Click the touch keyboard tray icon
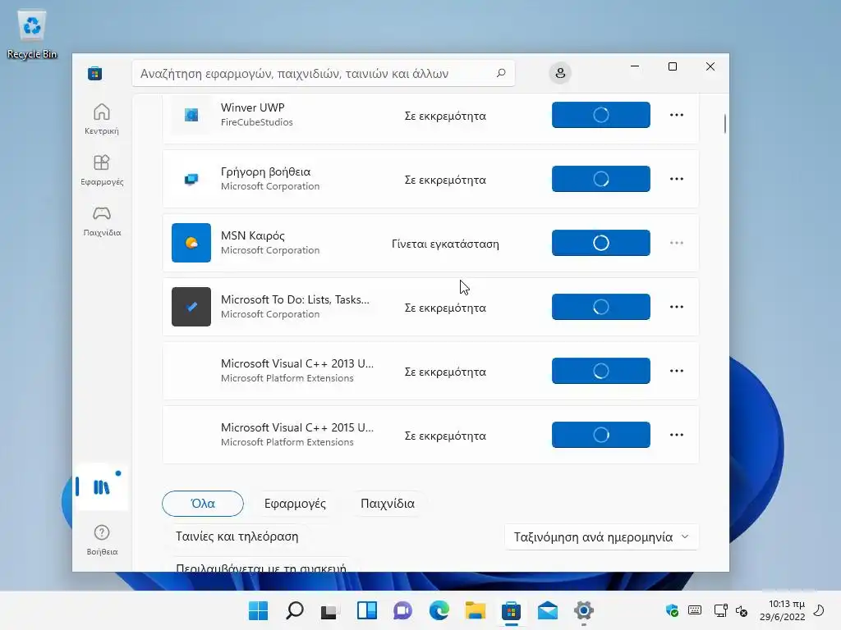 [695, 610]
